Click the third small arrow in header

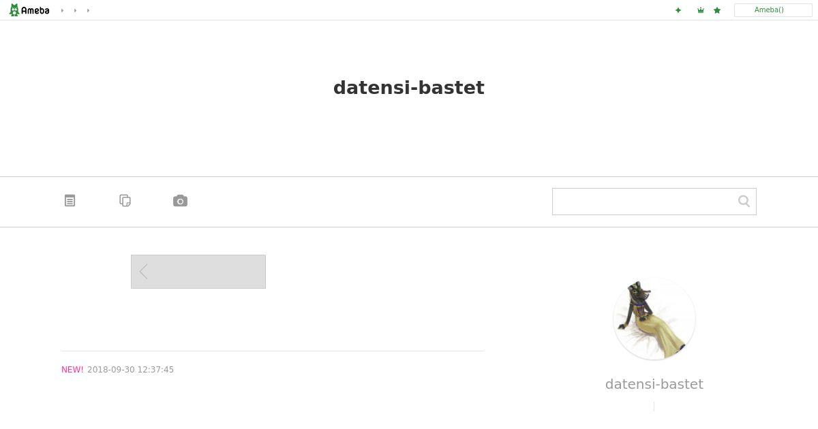88,10
